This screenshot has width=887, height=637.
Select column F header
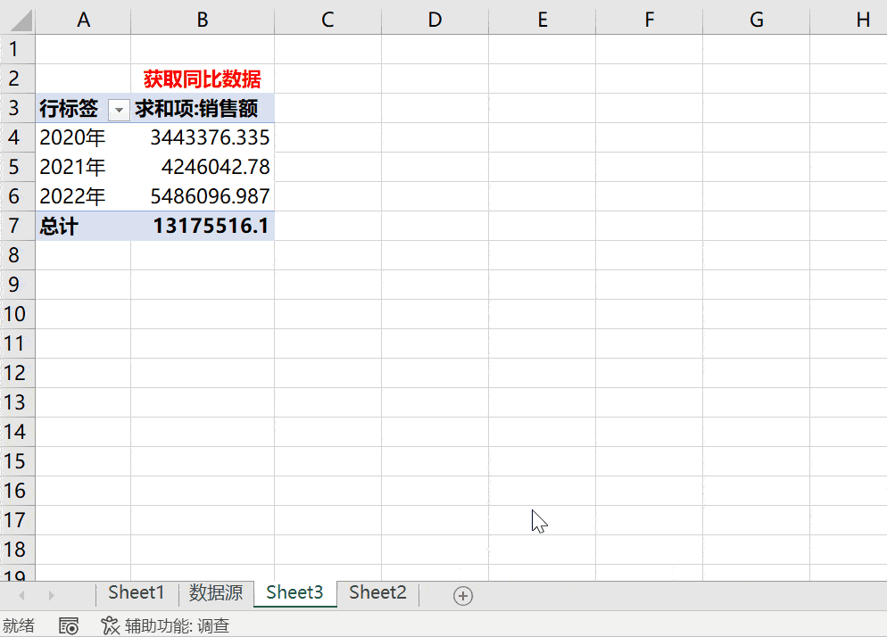tap(649, 20)
